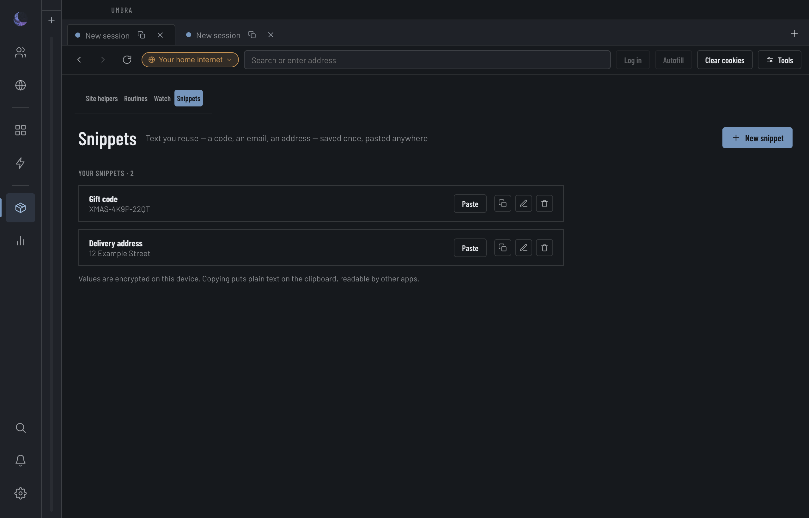This screenshot has height=518, width=809.
Task: Open the grid dashboard sidebar icon
Action: 21,130
